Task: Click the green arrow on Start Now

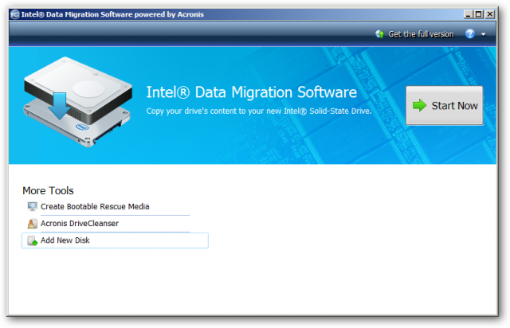Action: (419, 105)
